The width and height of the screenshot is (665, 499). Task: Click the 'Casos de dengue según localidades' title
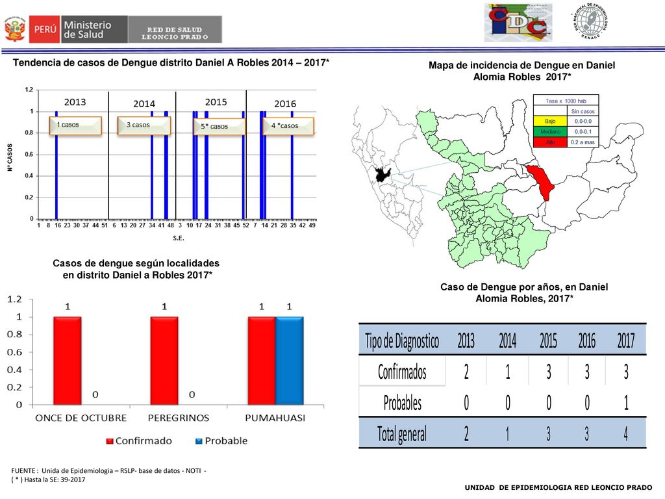136,269
